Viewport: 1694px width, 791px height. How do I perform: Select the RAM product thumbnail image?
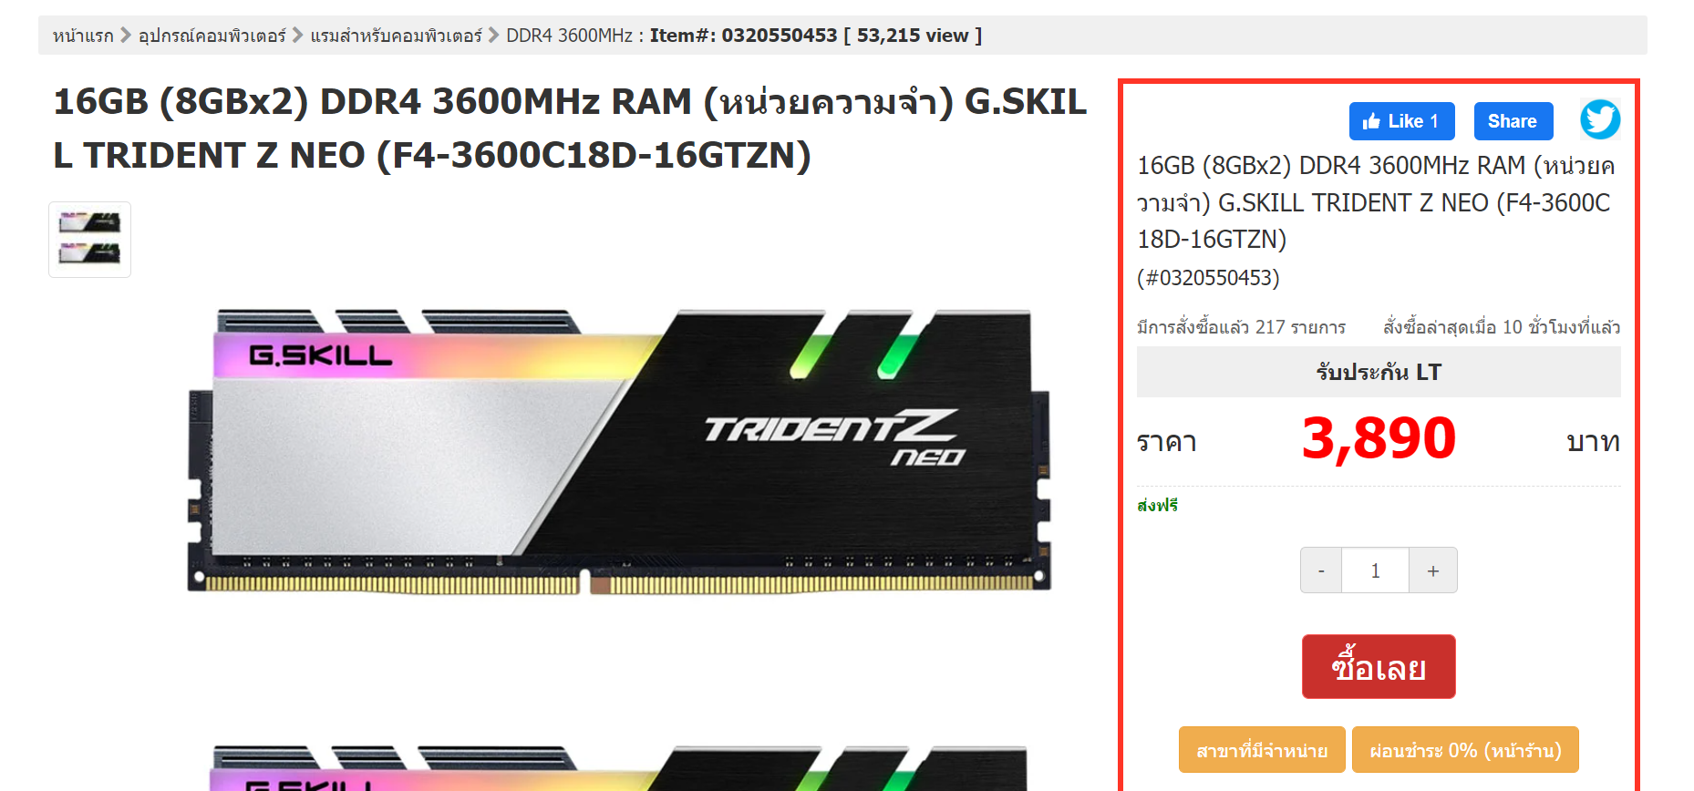(x=89, y=239)
